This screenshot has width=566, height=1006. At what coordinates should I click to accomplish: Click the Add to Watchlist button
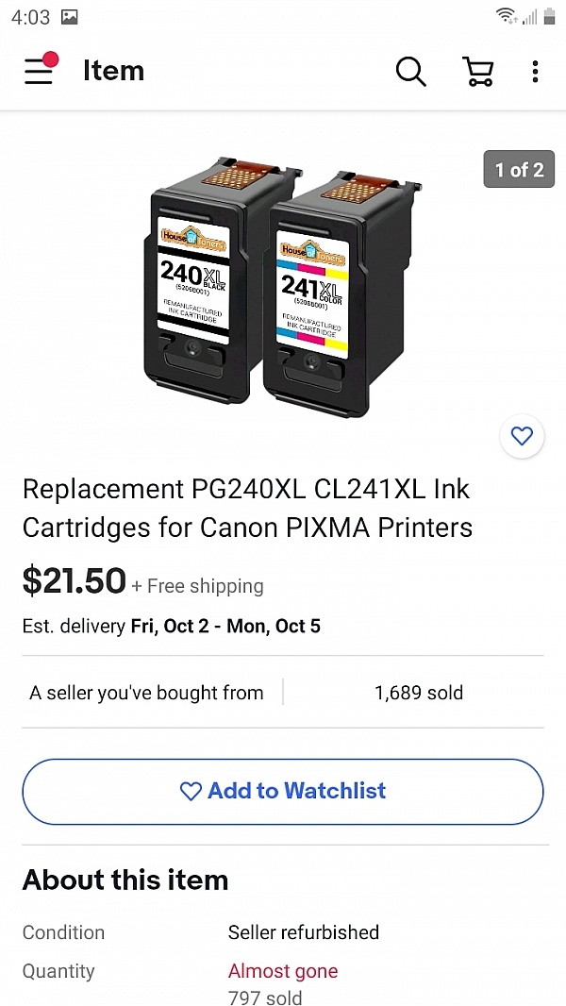(283, 791)
